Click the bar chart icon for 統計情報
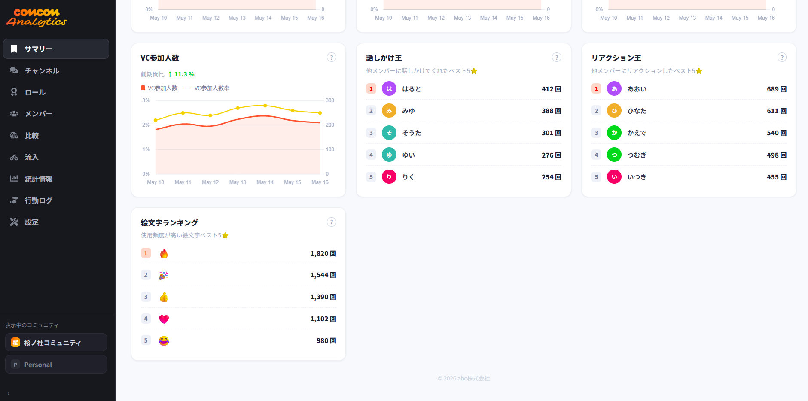808x401 pixels. pyautogui.click(x=14, y=179)
